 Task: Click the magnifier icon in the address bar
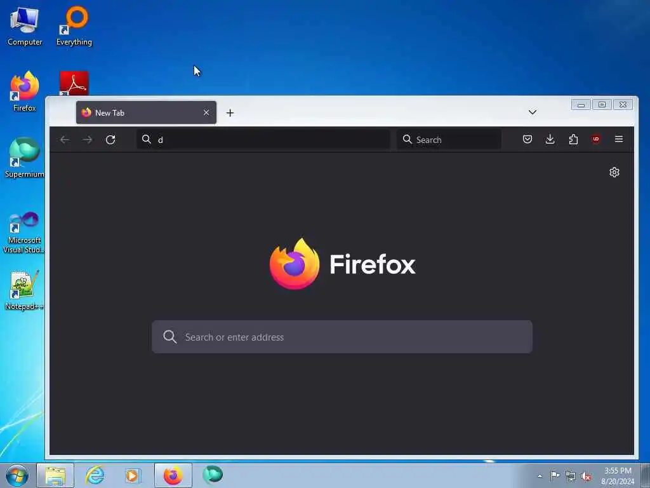click(147, 139)
